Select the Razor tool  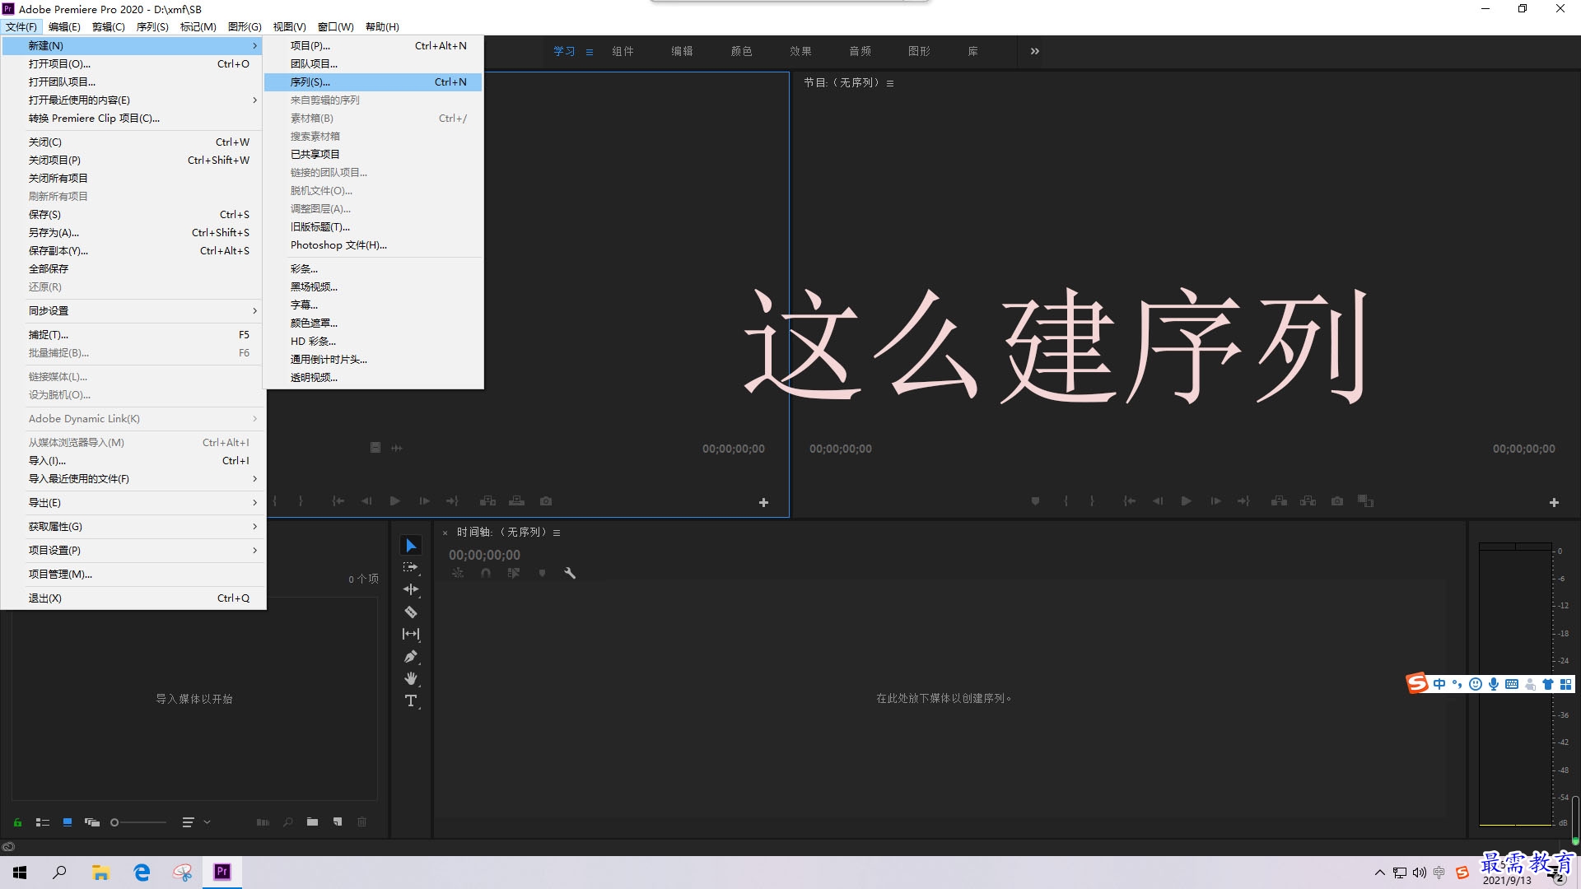click(x=411, y=612)
